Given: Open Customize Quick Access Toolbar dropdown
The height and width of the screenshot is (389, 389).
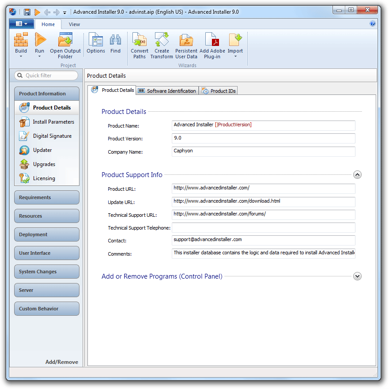Looking at the screenshot, I should tap(65, 12).
